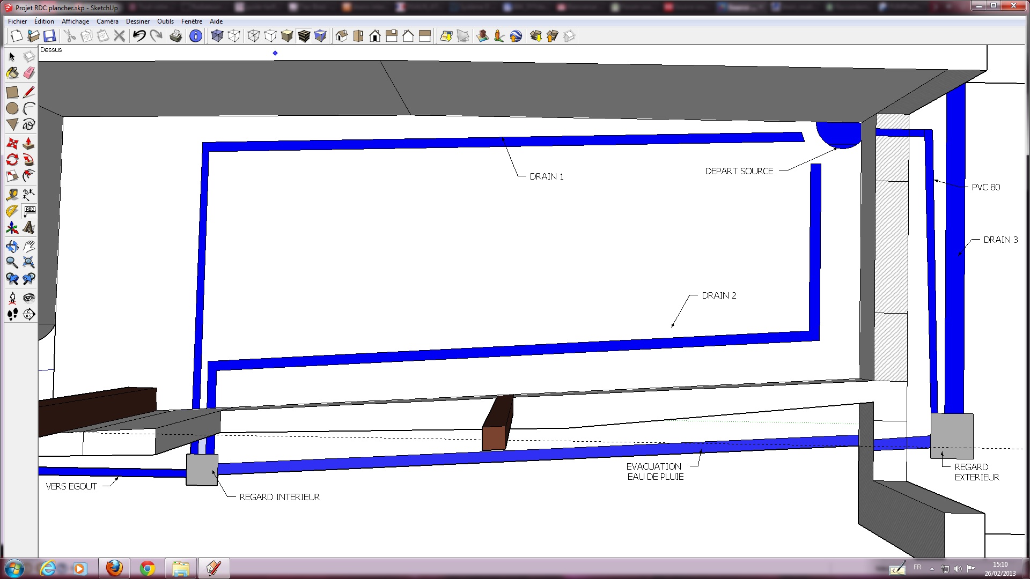Select the Paint Bucket tool
Image resolution: width=1030 pixels, height=579 pixels.
(12, 73)
